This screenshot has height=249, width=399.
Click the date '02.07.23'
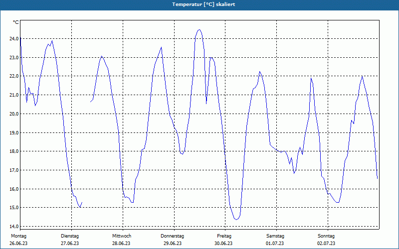point(326,244)
